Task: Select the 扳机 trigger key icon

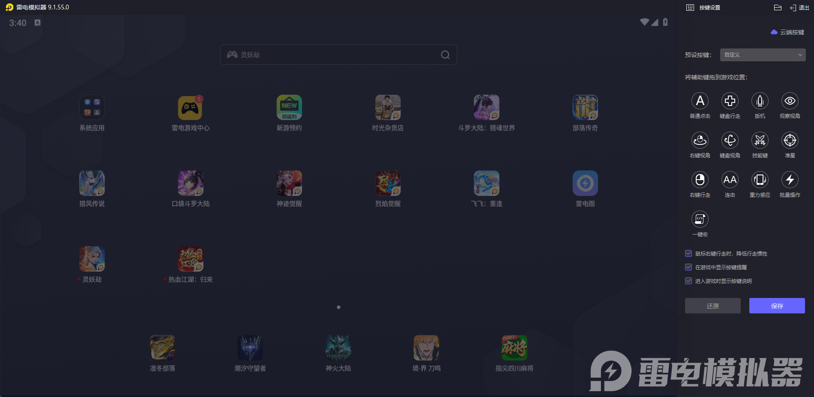Action: [760, 101]
